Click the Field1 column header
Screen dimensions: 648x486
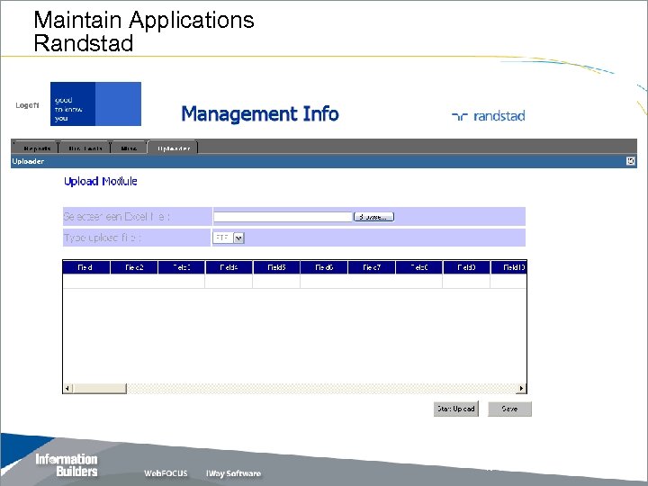86,267
